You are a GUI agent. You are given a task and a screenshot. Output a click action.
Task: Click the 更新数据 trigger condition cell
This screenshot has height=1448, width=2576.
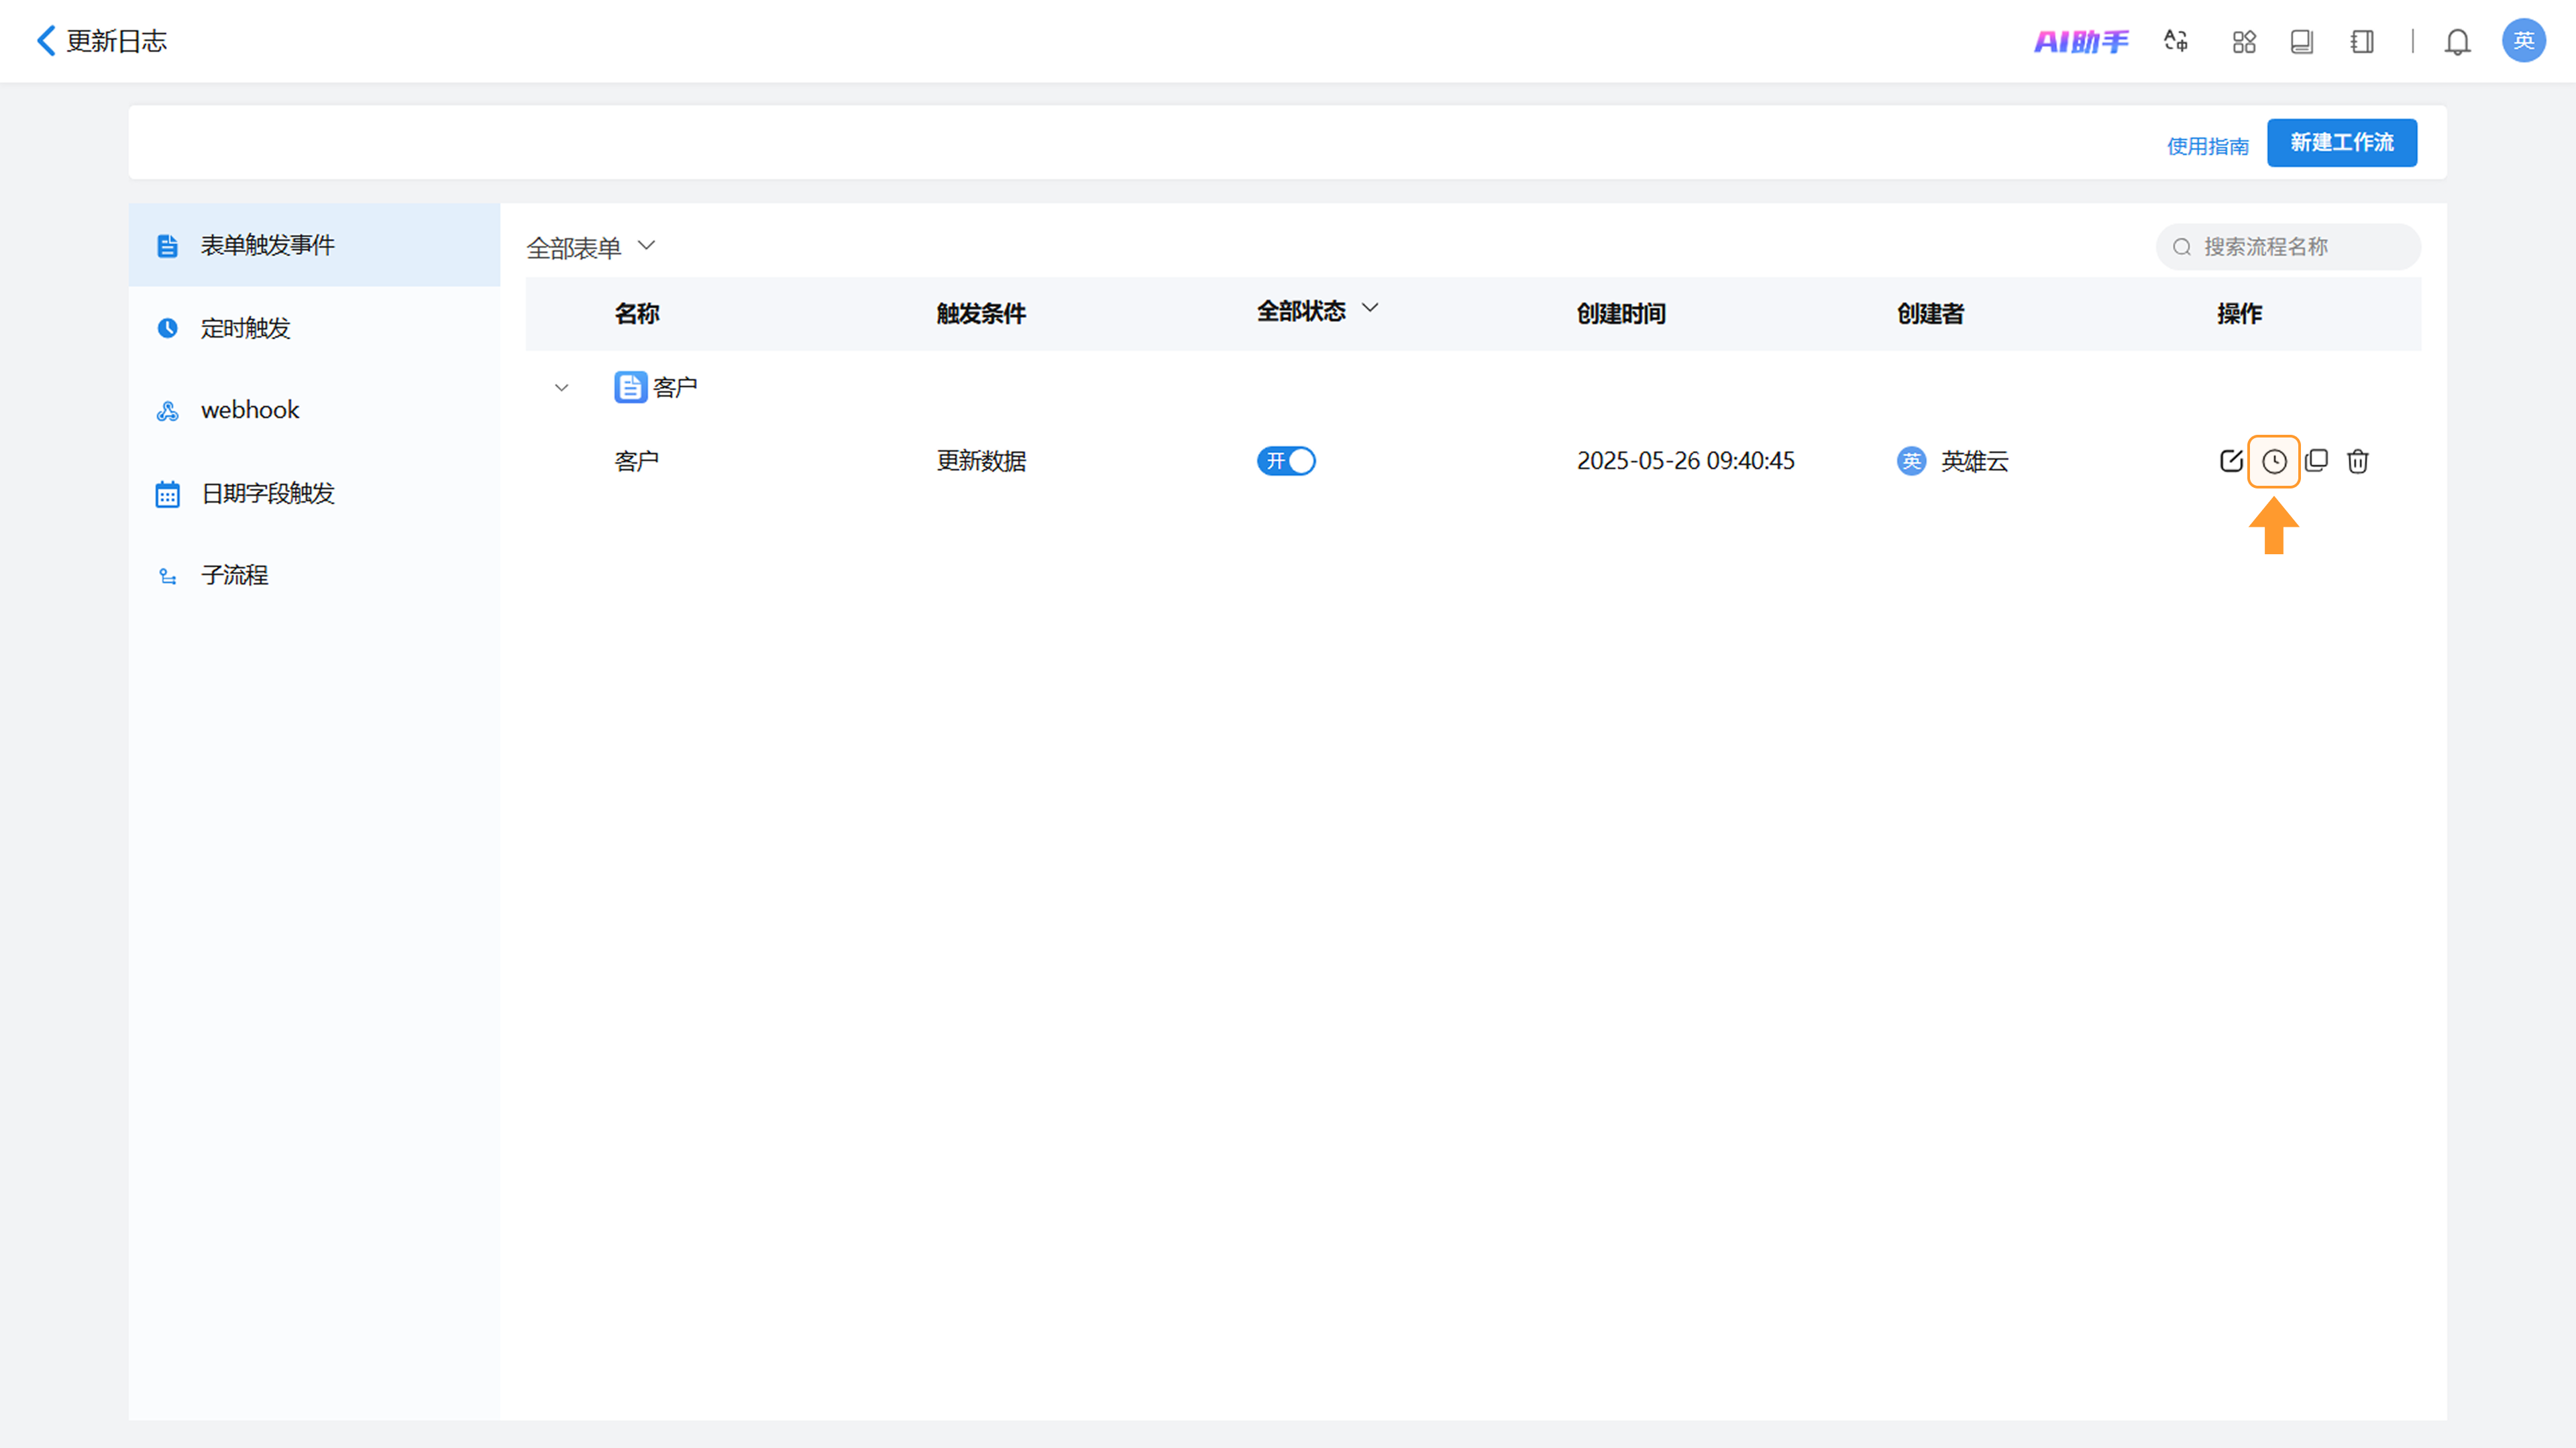click(x=981, y=461)
